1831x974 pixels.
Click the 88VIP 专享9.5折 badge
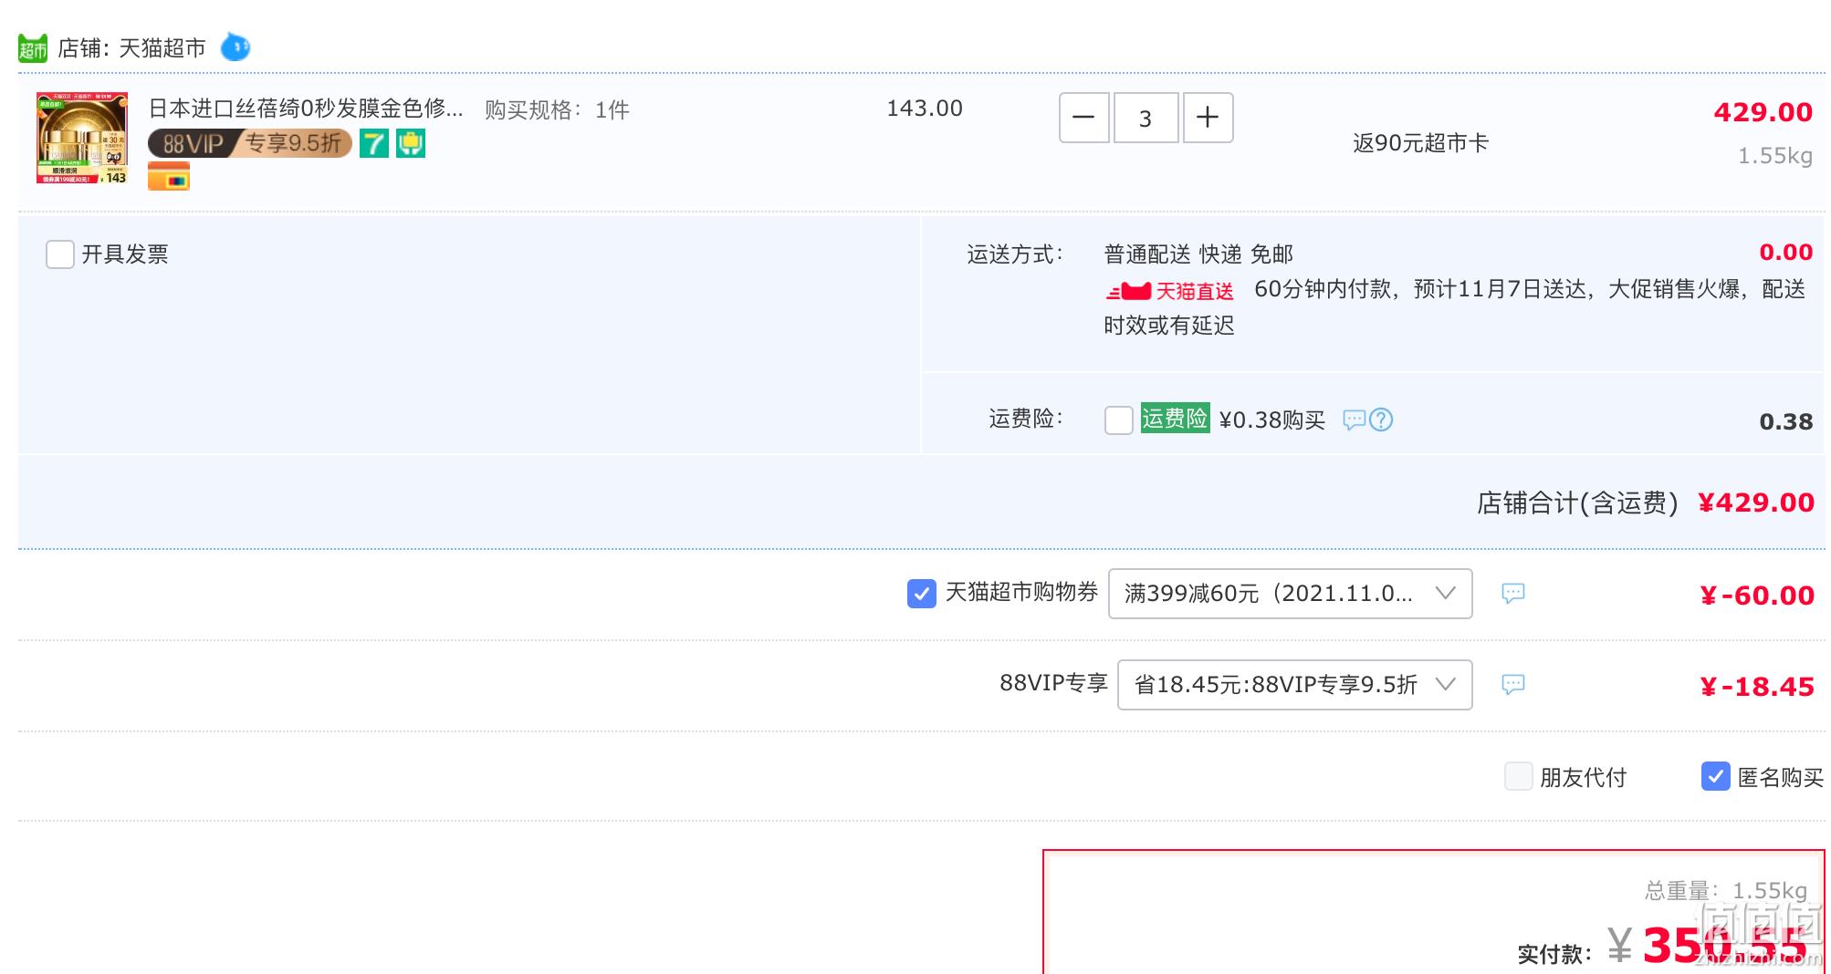tap(250, 143)
